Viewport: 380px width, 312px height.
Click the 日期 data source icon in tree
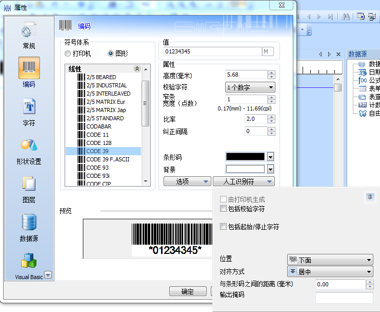click(363, 72)
